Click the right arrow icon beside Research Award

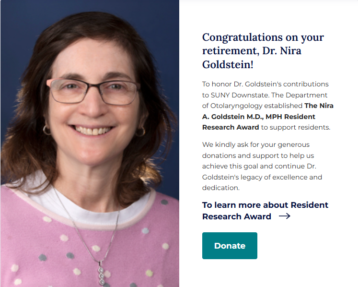284,216
